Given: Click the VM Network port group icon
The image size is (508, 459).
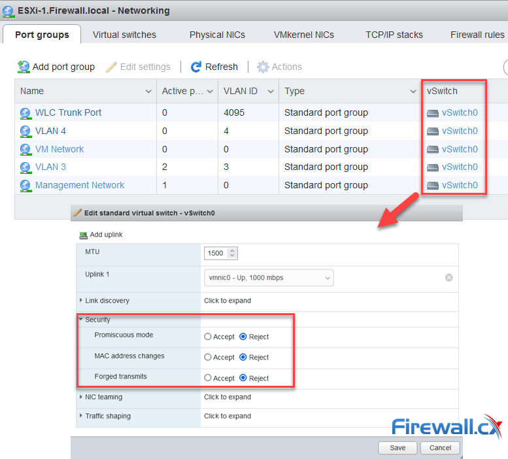Looking at the screenshot, I should [x=25, y=149].
